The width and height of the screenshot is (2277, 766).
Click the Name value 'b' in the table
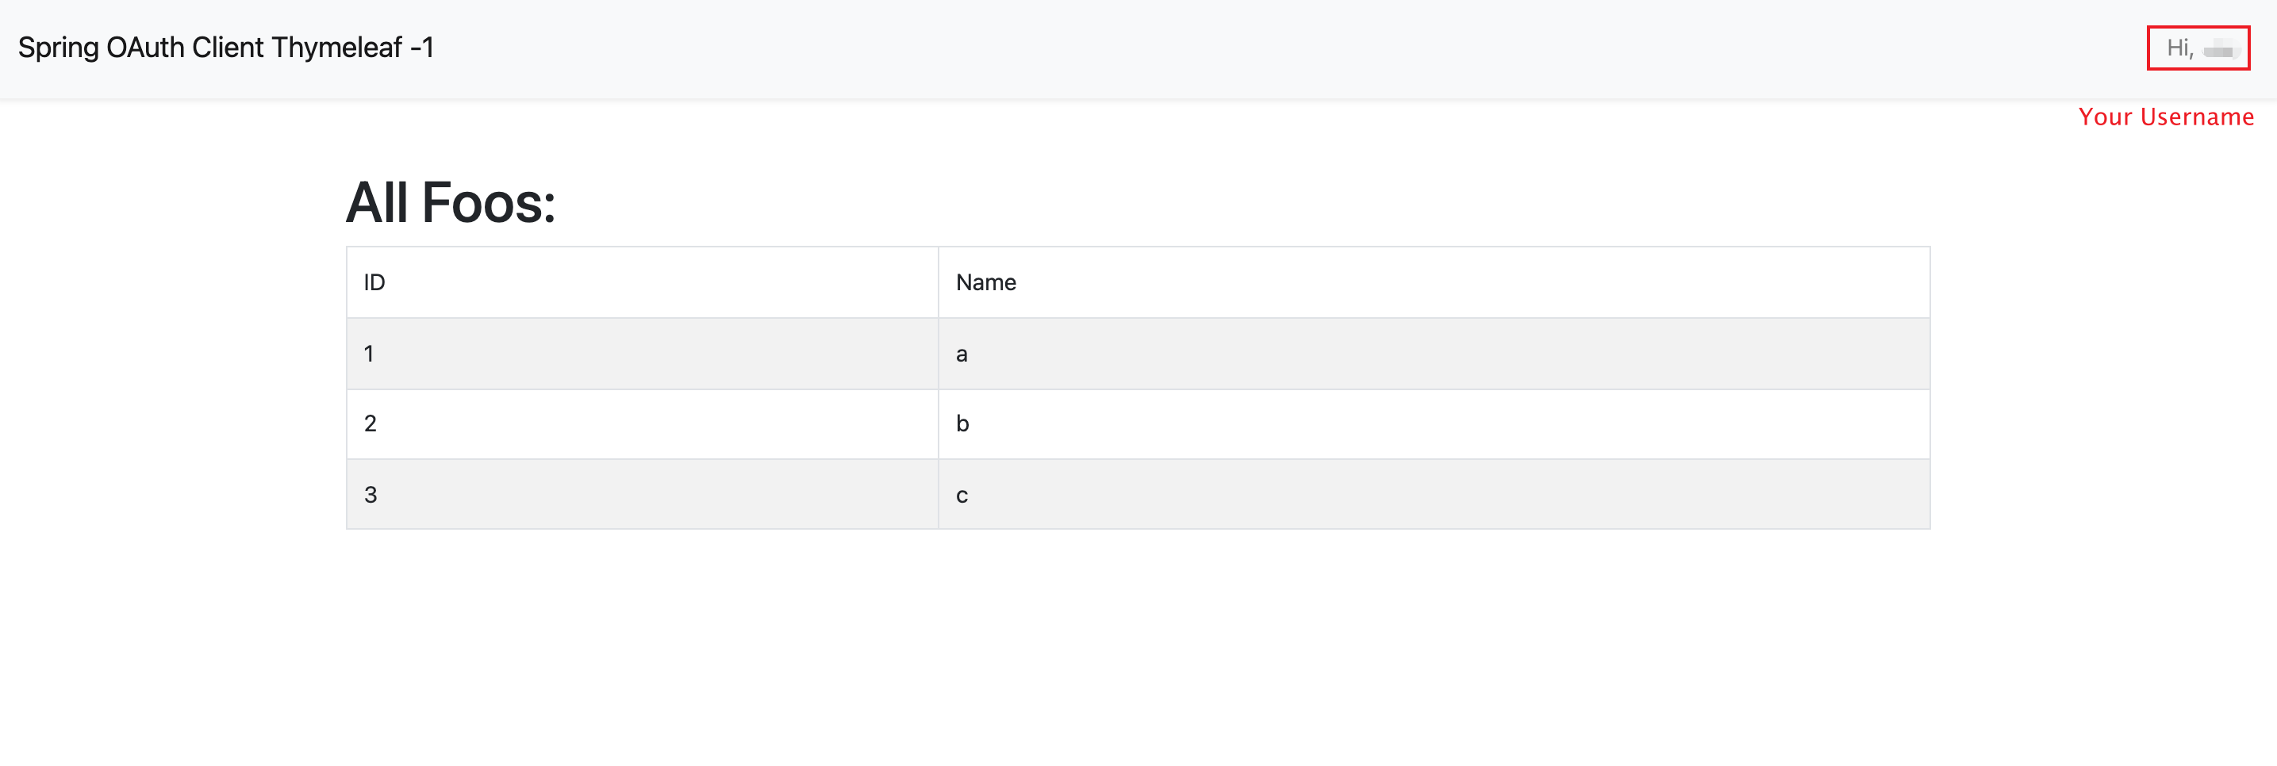click(x=962, y=423)
